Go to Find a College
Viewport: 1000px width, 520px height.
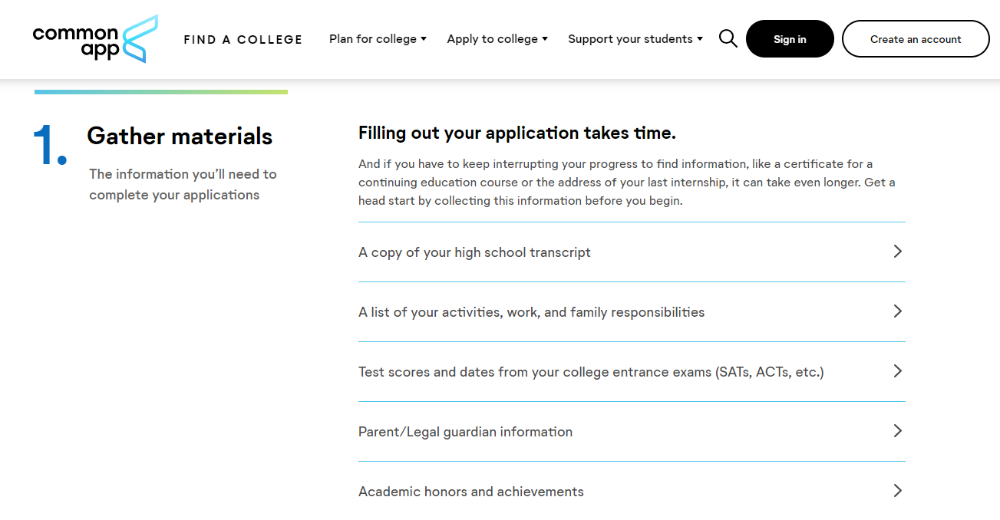click(x=243, y=39)
